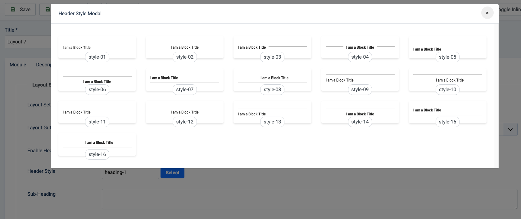Pick the style-02 centered title option

tap(184, 47)
